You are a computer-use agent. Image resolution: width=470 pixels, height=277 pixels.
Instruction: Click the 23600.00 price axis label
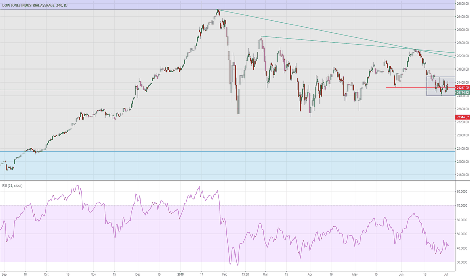tap(462, 109)
